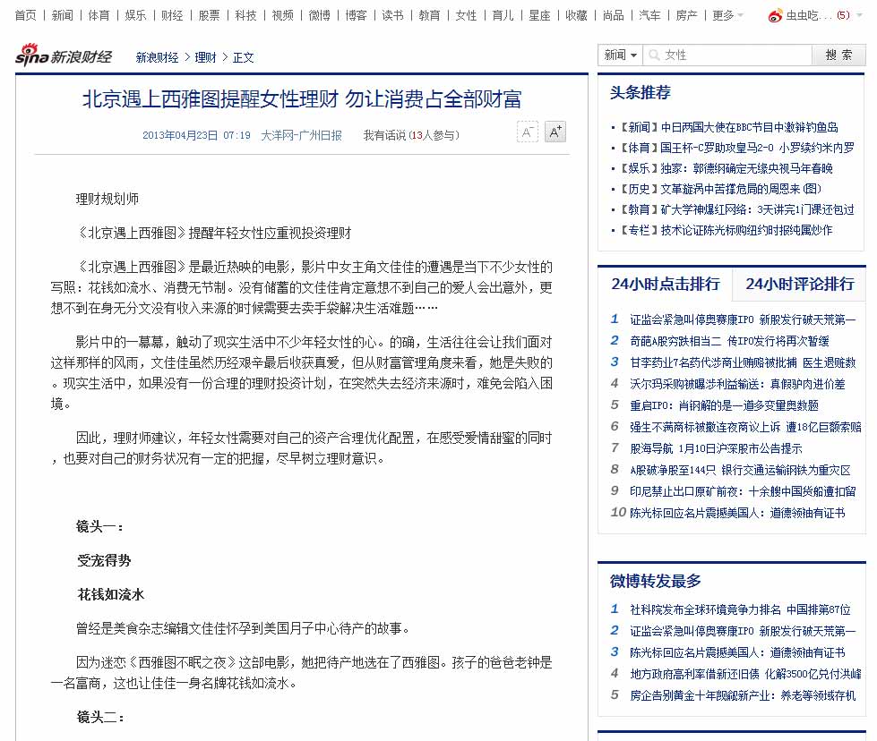Open 新闻 in the top navigation
The height and width of the screenshot is (741, 877).
point(62,15)
